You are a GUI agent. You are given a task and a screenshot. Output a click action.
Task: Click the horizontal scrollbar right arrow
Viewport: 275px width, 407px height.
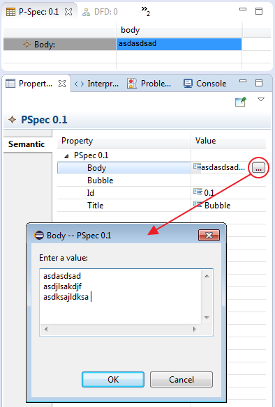(x=195, y=330)
